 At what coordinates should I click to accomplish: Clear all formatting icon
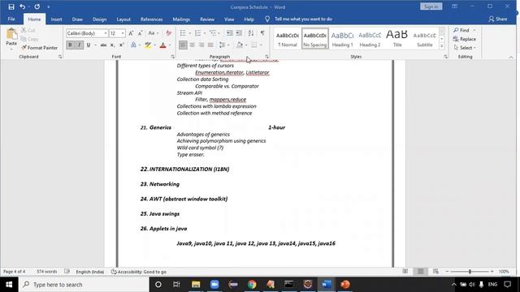(x=168, y=33)
